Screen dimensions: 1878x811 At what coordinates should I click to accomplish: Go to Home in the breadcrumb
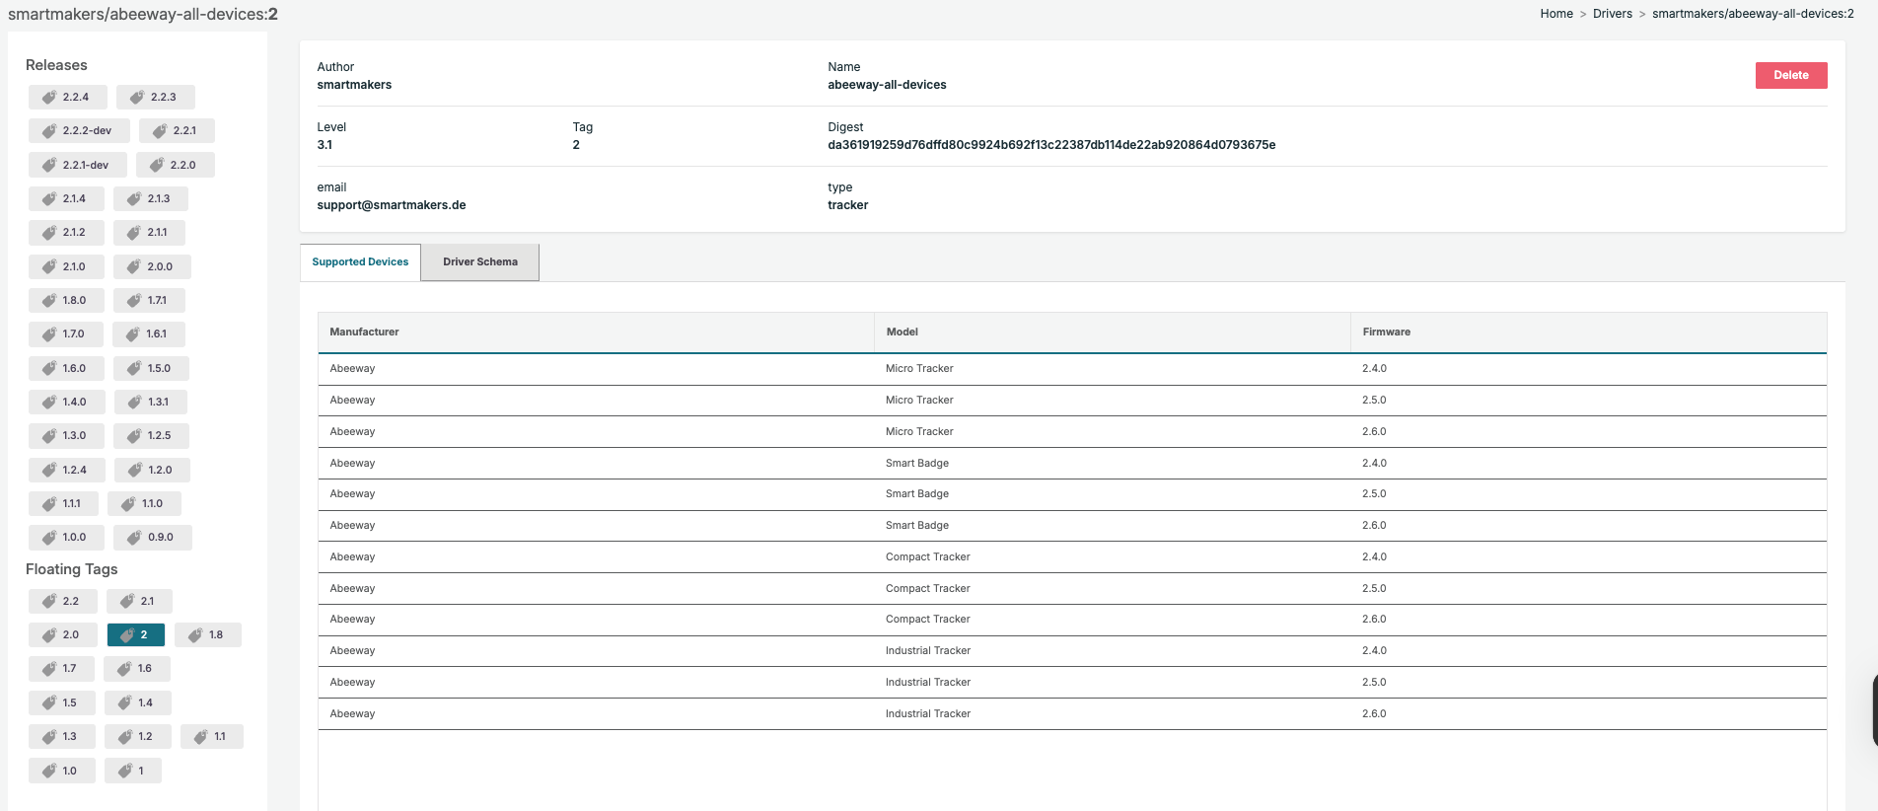1556,14
